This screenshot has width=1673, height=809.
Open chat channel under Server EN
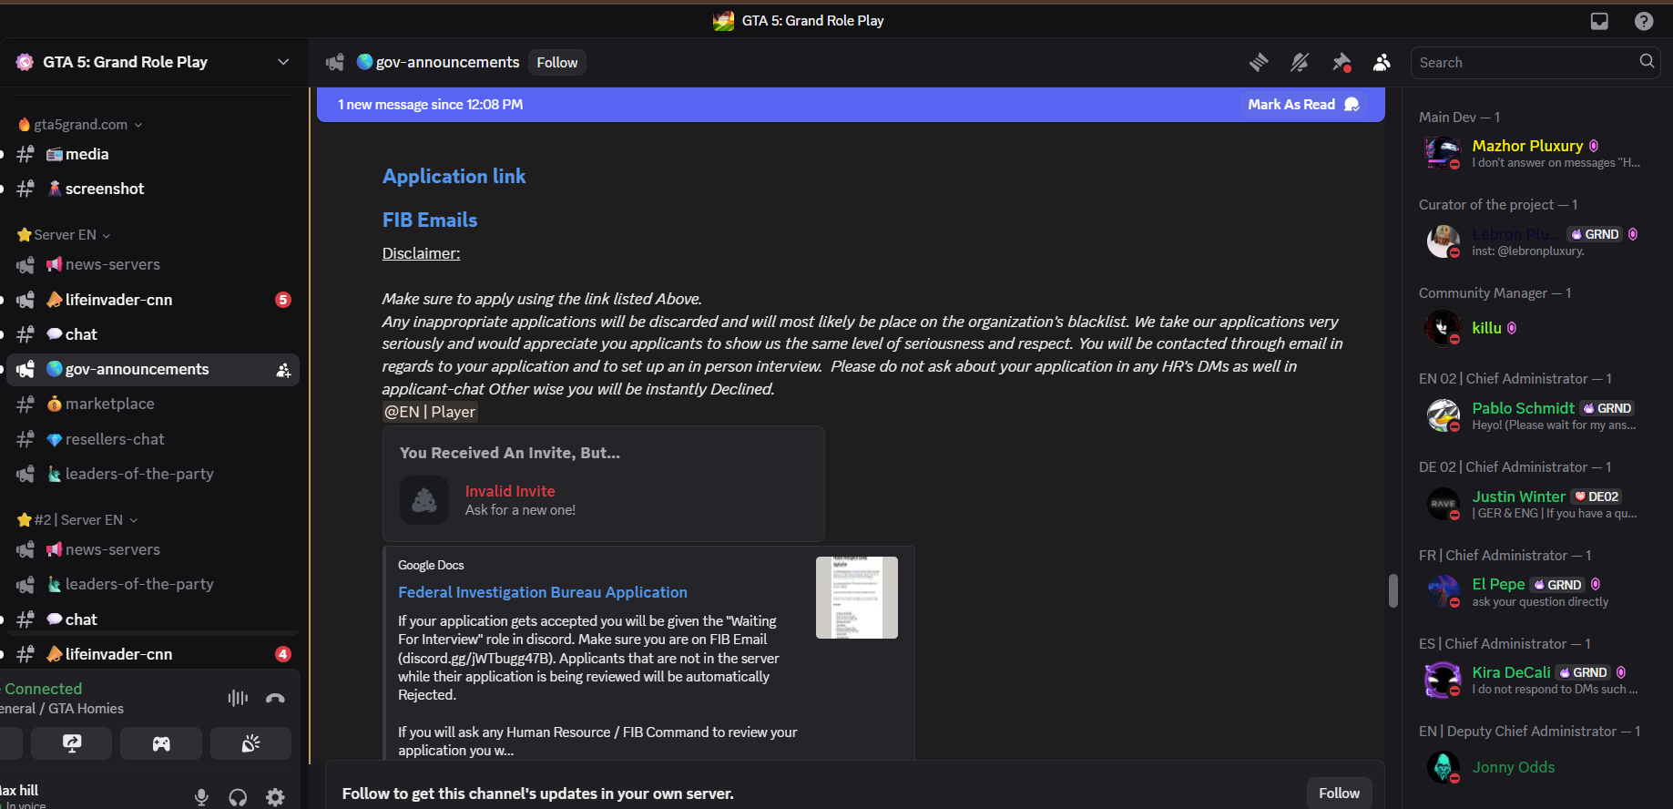[x=152, y=334]
